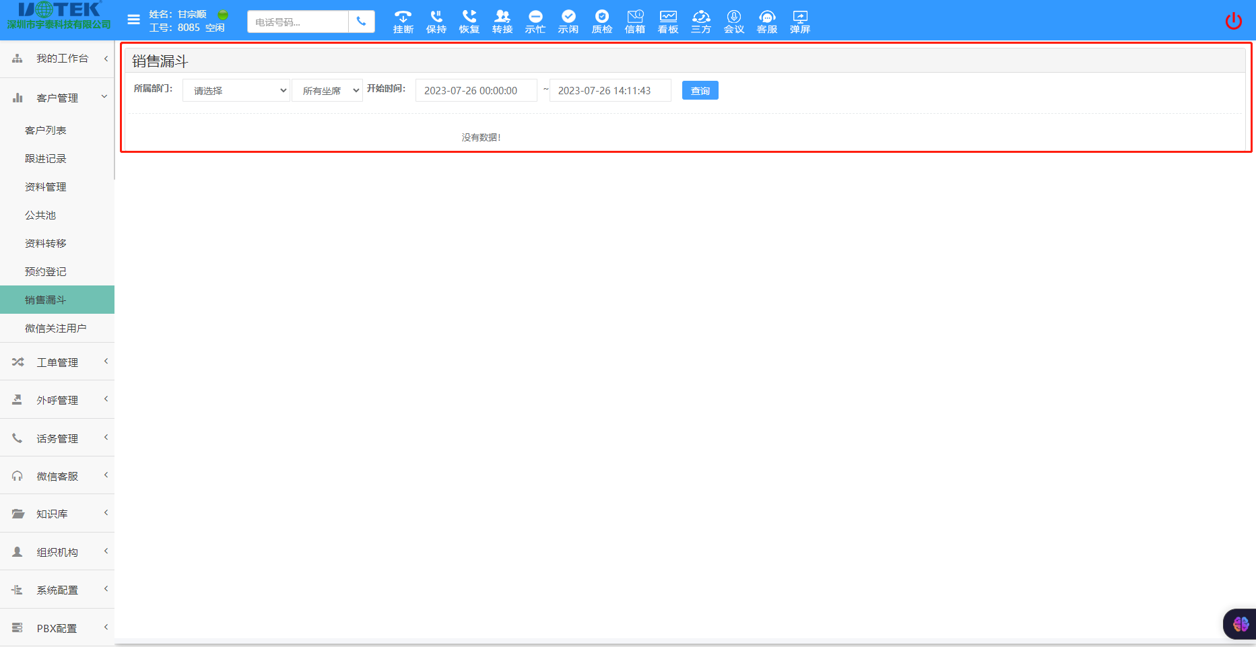Click the 挂断 hang up icon
The image size is (1256, 647).
(403, 21)
